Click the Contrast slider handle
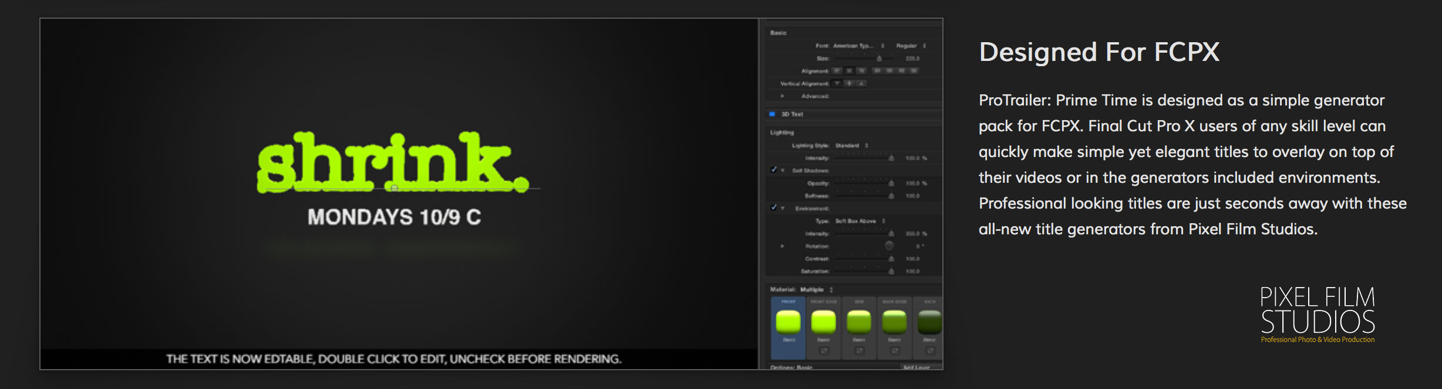1442x389 pixels. [891, 258]
